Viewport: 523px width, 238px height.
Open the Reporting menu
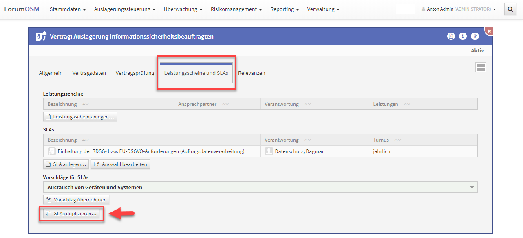[284, 9]
